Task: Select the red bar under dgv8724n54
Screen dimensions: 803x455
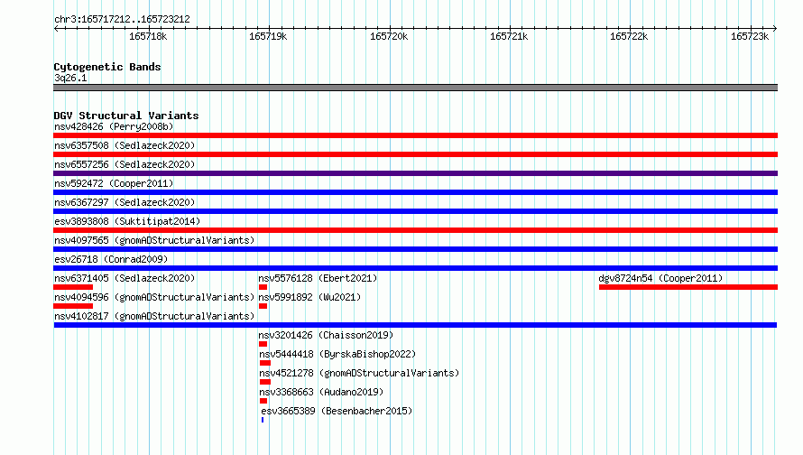Action: pyautogui.click(x=688, y=287)
